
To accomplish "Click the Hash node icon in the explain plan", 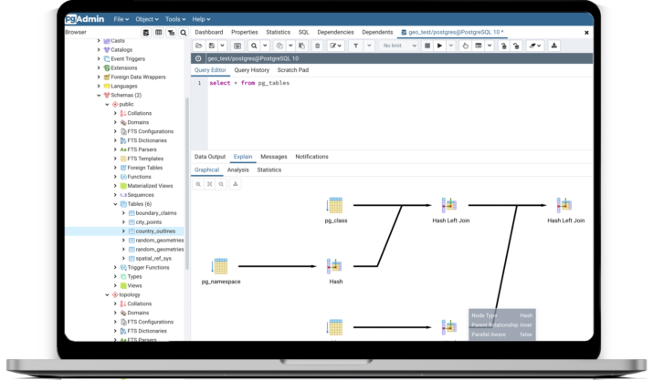I will point(334,266).
